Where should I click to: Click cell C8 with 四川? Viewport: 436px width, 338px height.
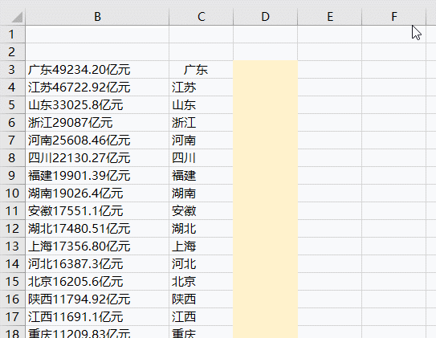(201, 158)
